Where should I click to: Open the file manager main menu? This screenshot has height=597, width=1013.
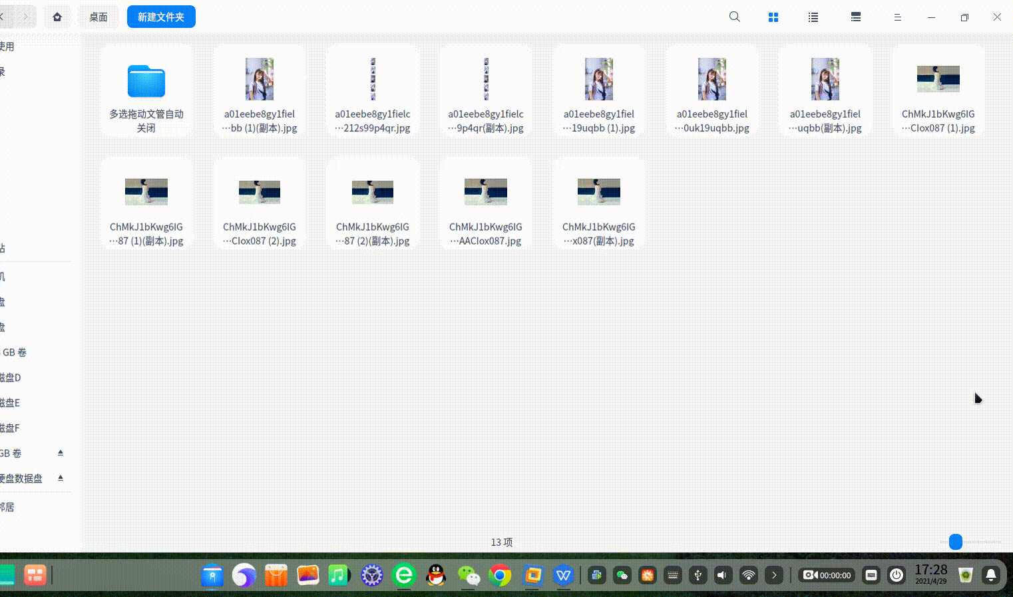click(x=898, y=17)
